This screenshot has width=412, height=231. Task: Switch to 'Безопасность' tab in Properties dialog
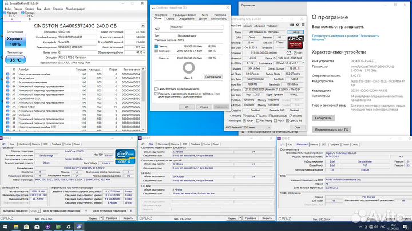point(219,19)
